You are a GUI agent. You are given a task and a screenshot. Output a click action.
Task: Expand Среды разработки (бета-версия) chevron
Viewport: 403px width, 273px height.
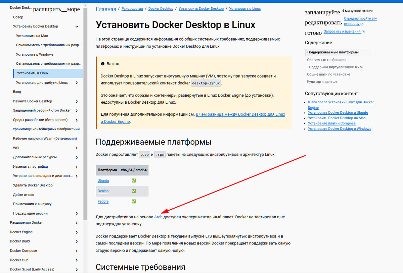(x=77, y=120)
